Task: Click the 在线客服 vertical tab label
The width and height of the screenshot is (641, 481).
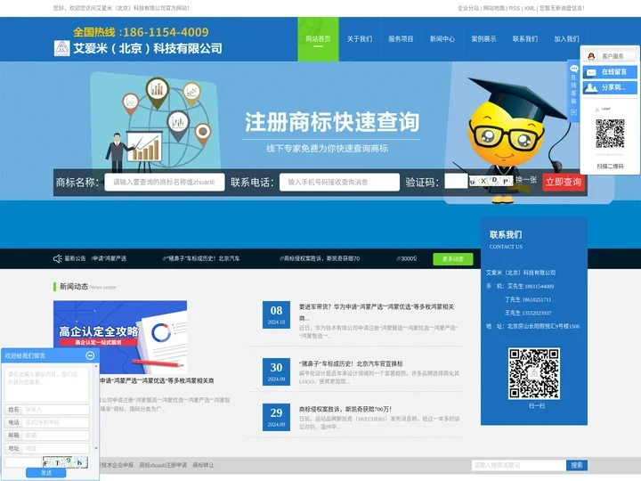Action: 573,89
